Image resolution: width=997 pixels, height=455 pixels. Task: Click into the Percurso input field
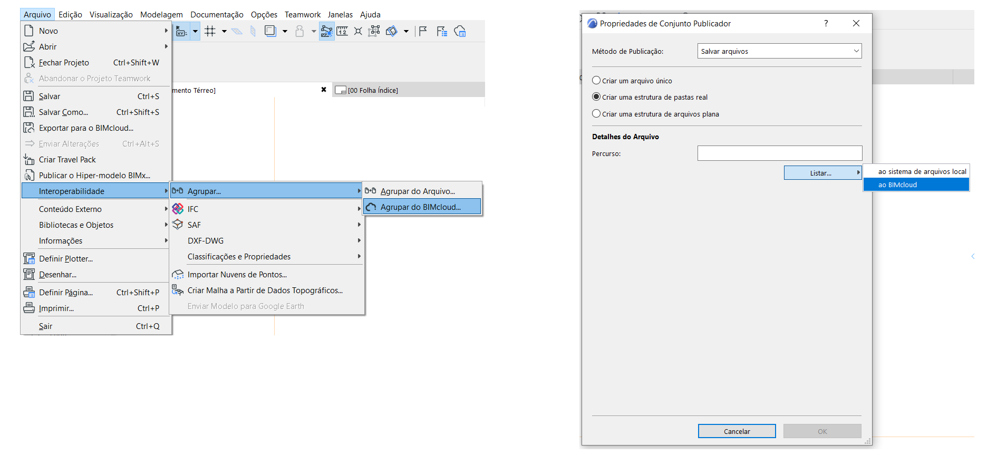779,153
